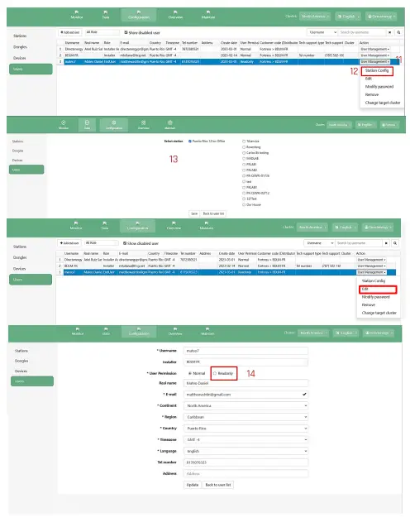This screenshot has height=527, width=410.
Task: Open Language dropdown showing English
Action: pyautogui.click(x=246, y=451)
